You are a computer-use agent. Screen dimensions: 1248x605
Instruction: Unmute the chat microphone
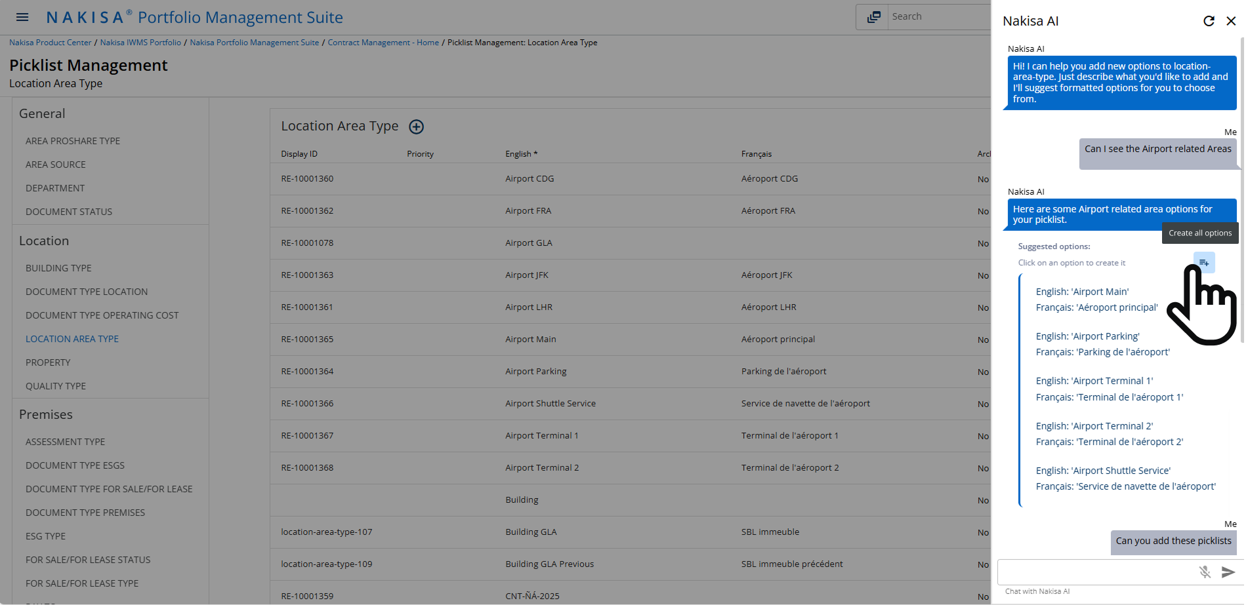[x=1205, y=572]
